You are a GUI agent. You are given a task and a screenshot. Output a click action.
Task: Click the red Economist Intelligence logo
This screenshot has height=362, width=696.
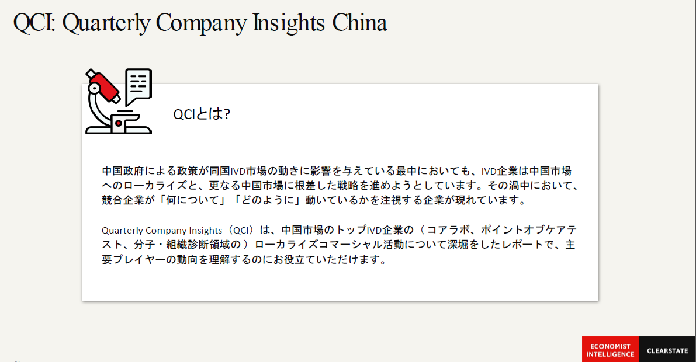pos(610,350)
